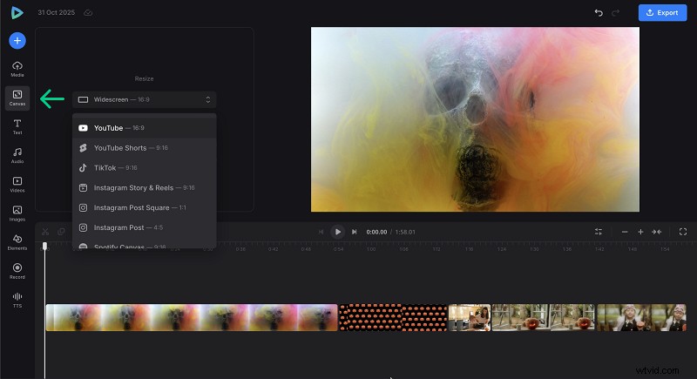697x379 pixels.
Task: Select the pumpkin pattern clip in timeline
Action: pyautogui.click(x=392, y=317)
